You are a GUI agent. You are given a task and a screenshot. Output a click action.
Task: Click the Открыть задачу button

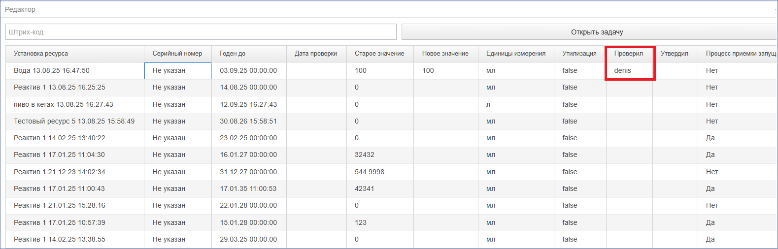[x=589, y=32]
